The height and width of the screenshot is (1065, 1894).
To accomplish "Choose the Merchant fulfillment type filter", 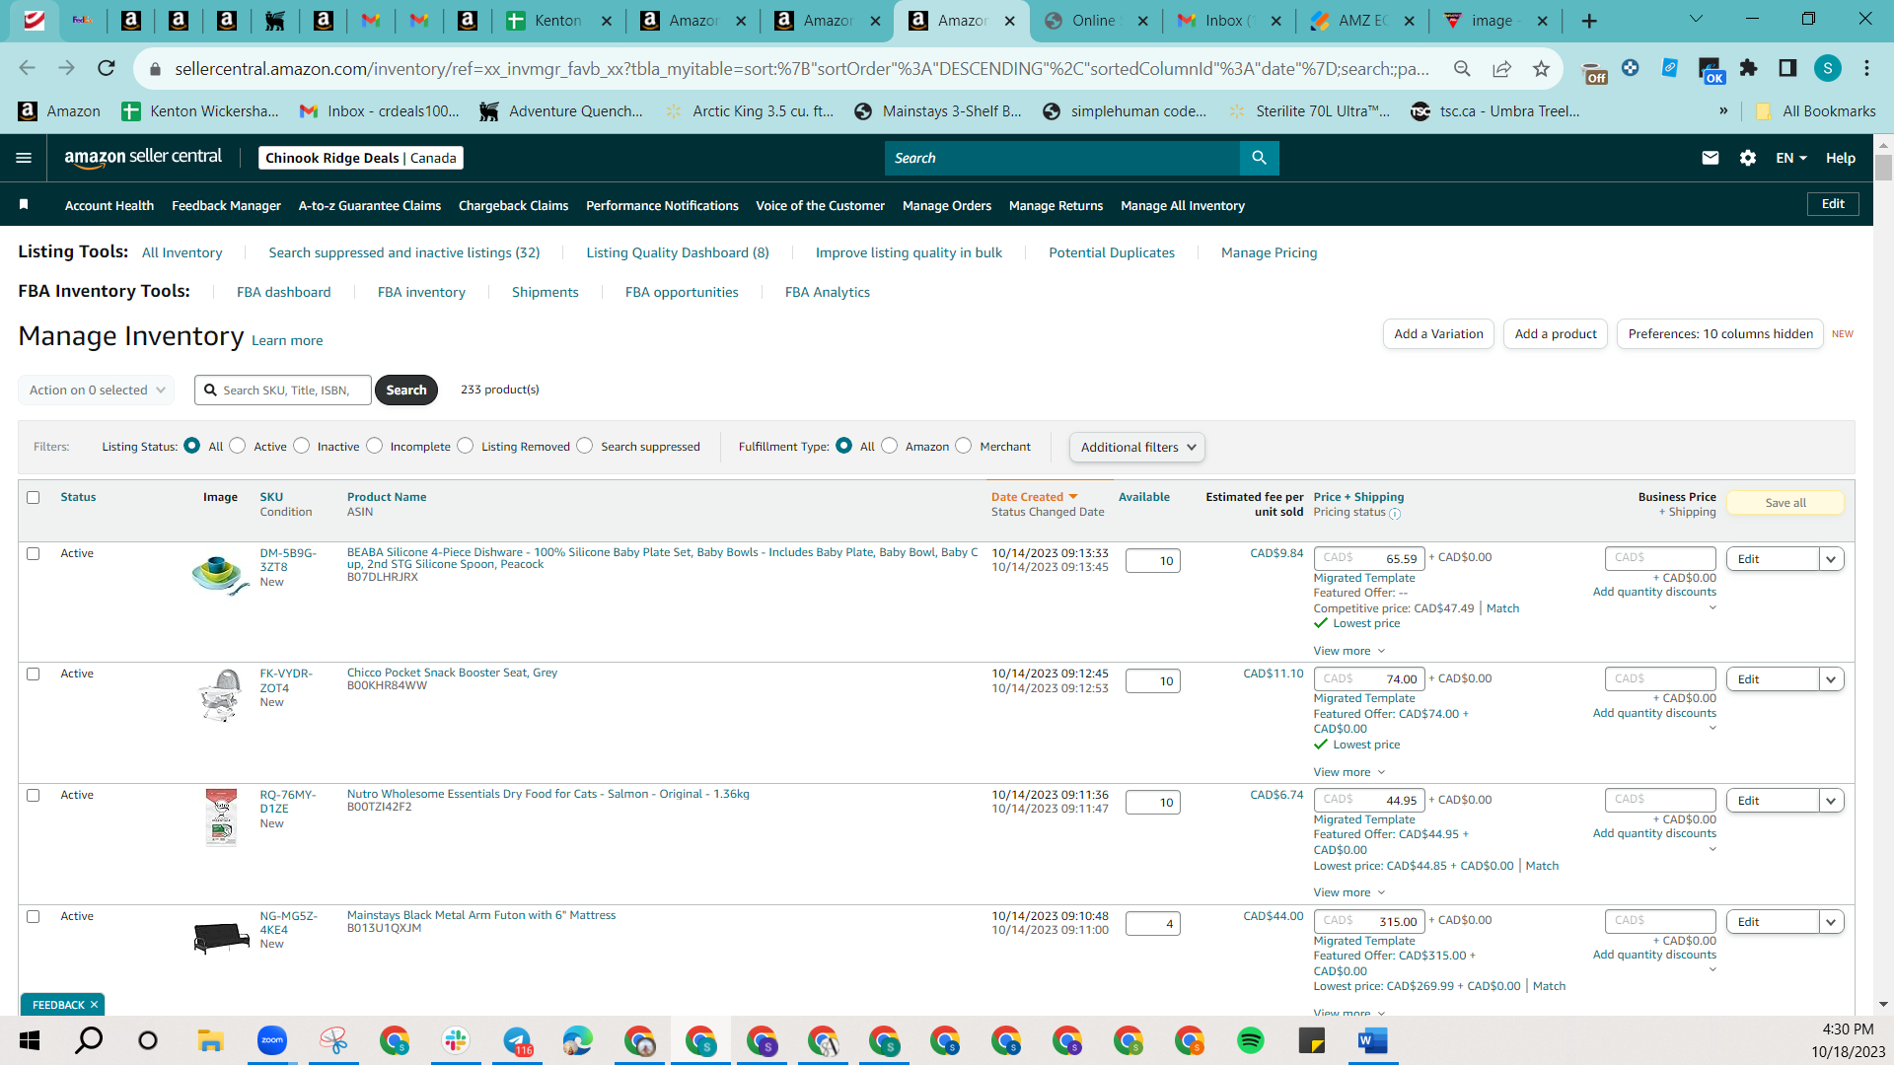I will [x=964, y=446].
